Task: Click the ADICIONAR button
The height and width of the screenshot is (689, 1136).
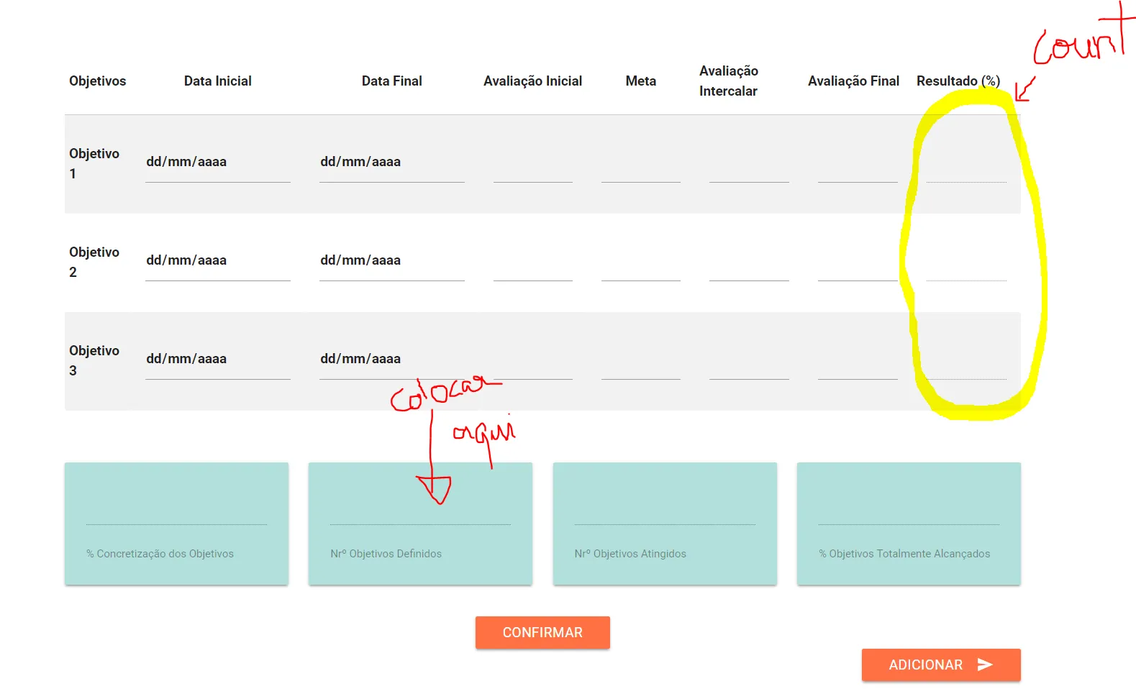Action: coord(941,665)
